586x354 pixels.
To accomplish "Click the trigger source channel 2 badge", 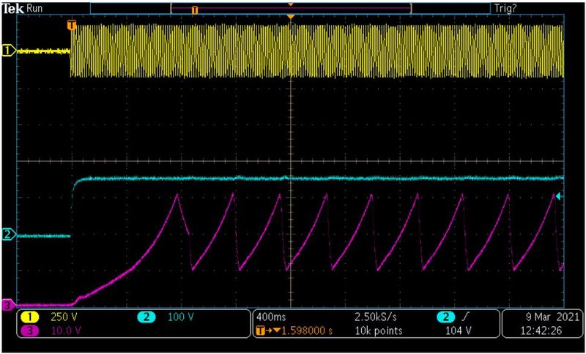I will (447, 317).
